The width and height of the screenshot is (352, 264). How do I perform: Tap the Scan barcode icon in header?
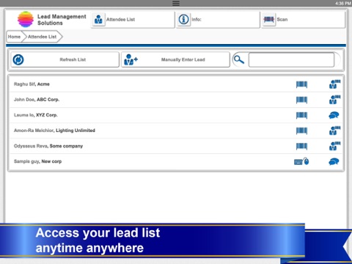tap(269, 19)
